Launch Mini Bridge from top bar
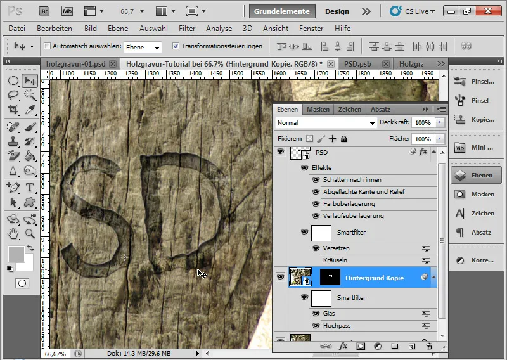Screen dimensions: 507x360 pos(67,11)
